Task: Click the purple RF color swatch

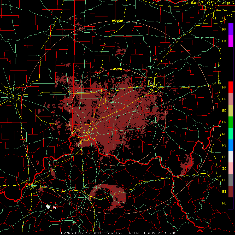Action: (x=231, y=29)
